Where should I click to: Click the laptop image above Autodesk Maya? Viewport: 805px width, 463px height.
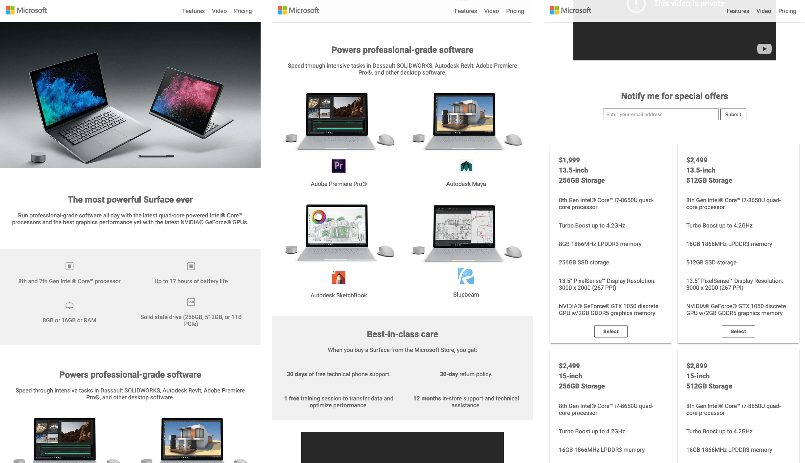tap(466, 121)
